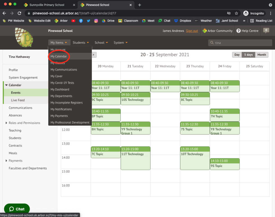Click the Sign out link
The image size is (275, 217).
pos(192,31)
